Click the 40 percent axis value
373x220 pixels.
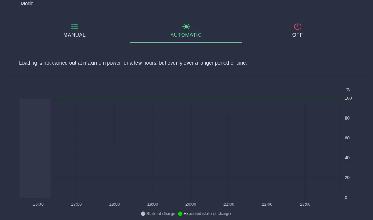347,158
